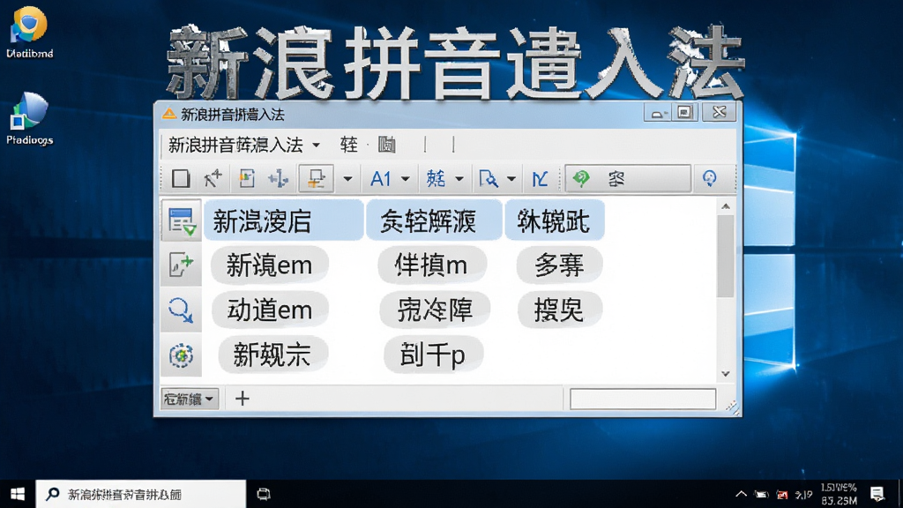Click the scrollbar up arrow
Screen dimensions: 903x508
coord(726,206)
